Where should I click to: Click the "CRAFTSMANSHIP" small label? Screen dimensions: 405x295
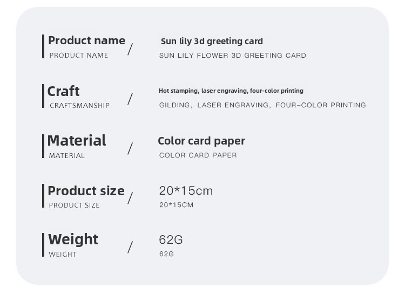(79, 106)
